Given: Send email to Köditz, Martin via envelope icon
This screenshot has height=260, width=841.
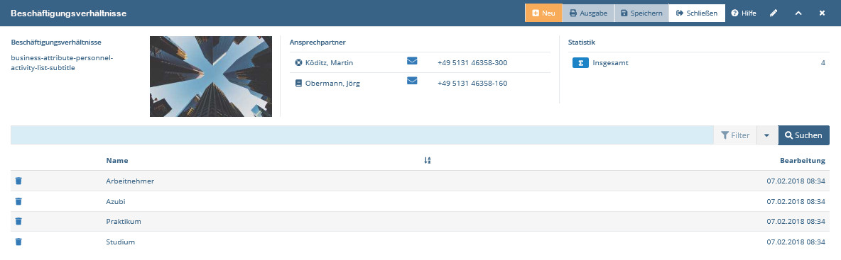Looking at the screenshot, I should (x=412, y=61).
